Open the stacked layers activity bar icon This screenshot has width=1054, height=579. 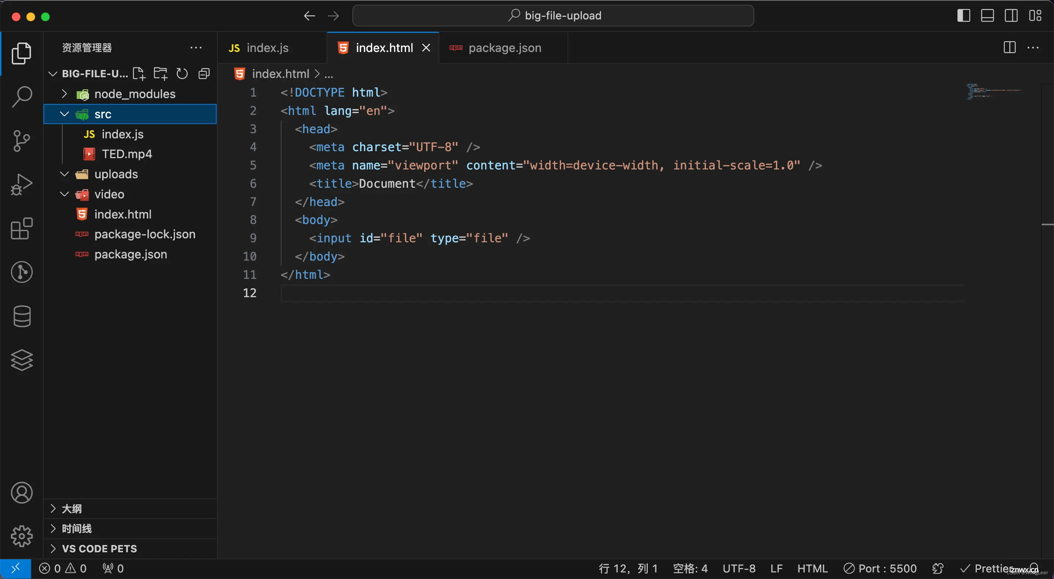[x=21, y=360]
